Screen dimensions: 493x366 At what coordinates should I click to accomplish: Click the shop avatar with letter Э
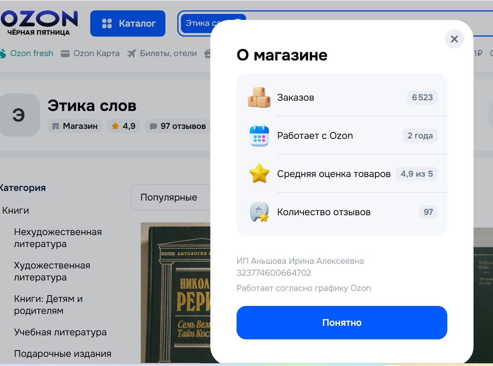pos(19,115)
